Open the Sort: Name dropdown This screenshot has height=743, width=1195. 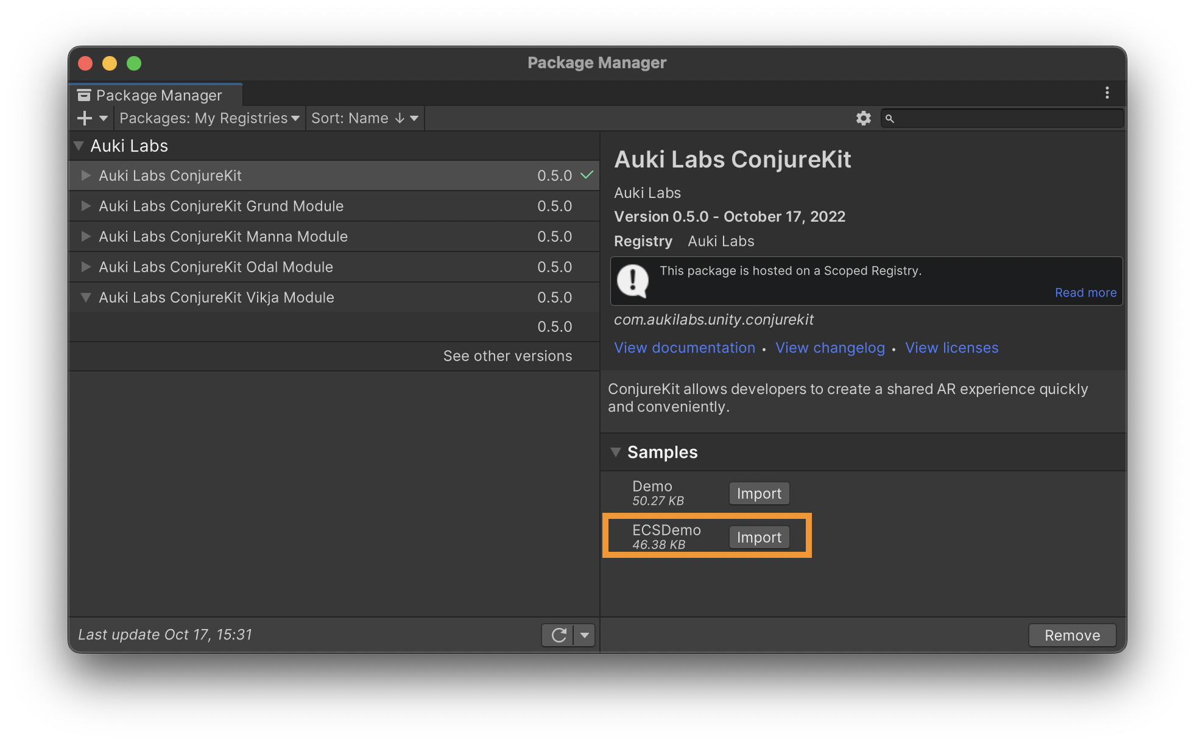364,118
